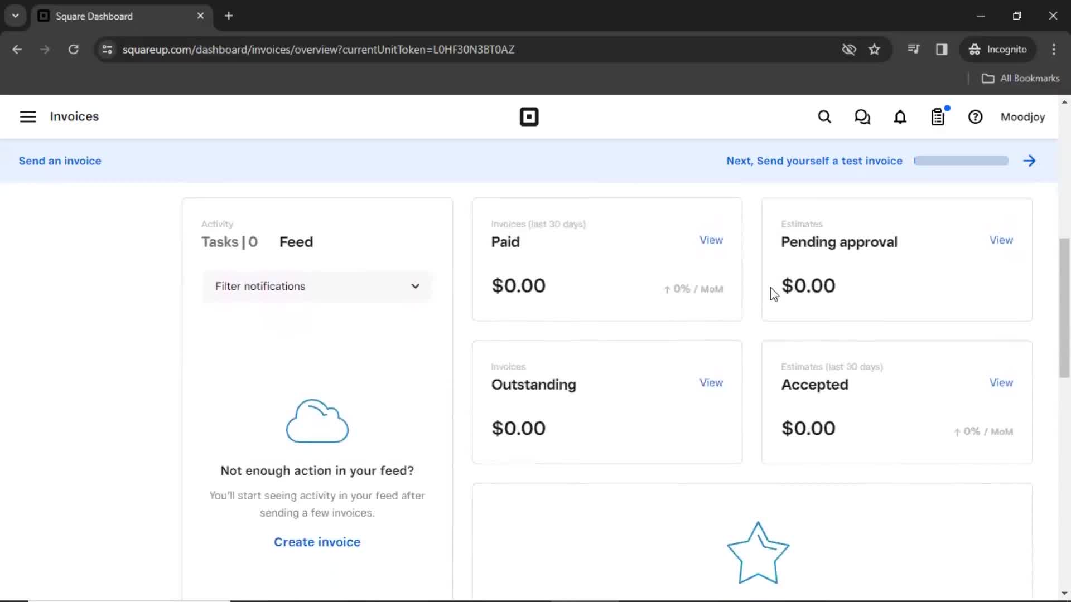Click the scrollbar down arrow
Screen dimensions: 1071x602
1064,594
